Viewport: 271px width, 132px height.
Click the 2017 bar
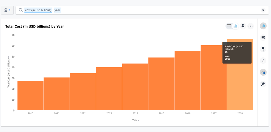pyautogui.click(x=214, y=78)
